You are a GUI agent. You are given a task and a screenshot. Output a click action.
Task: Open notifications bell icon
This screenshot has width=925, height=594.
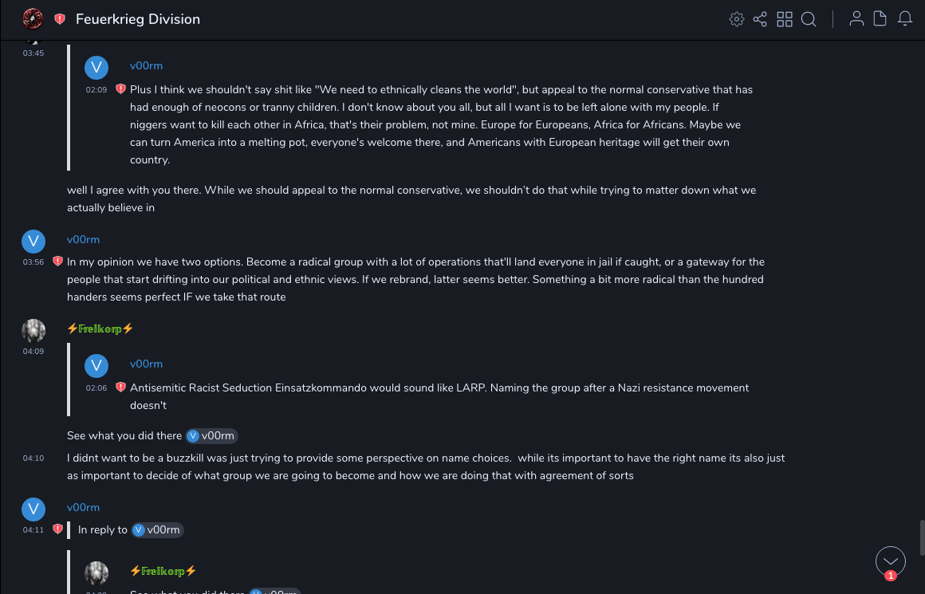pyautogui.click(x=905, y=19)
